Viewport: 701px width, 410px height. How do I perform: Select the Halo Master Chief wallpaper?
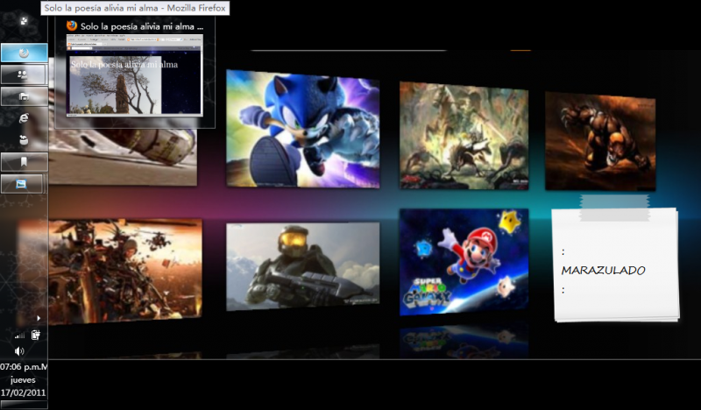click(302, 266)
